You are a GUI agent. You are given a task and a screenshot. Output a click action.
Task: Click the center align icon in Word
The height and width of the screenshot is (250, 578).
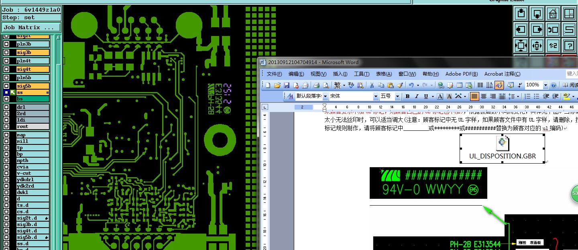[484, 96]
